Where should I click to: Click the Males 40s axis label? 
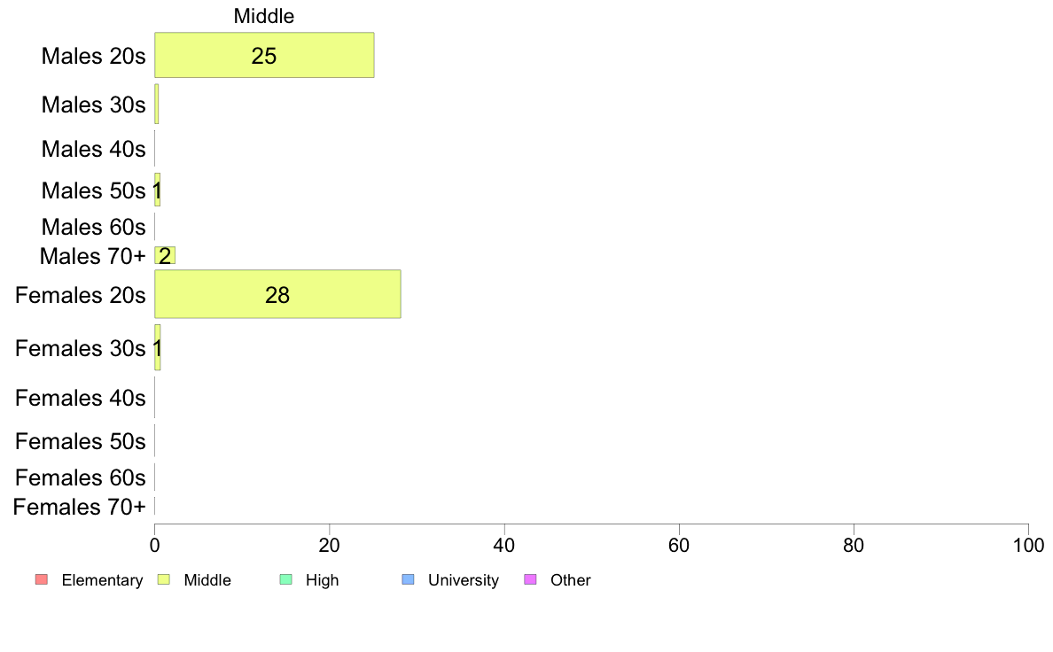pos(93,149)
